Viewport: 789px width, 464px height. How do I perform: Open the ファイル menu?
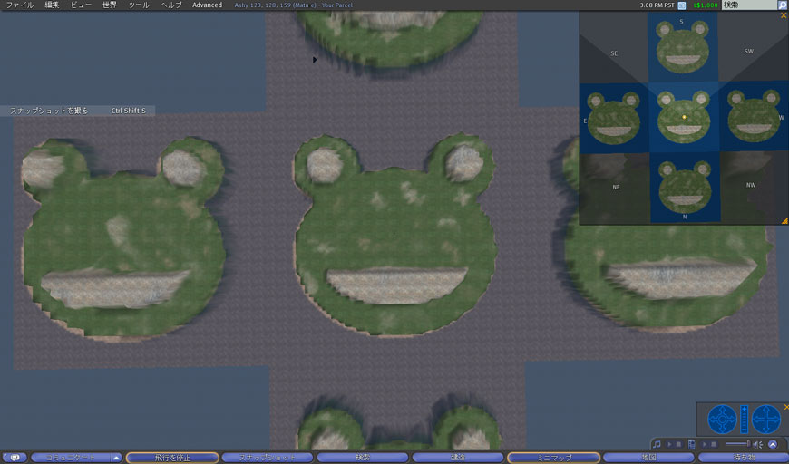point(19,5)
